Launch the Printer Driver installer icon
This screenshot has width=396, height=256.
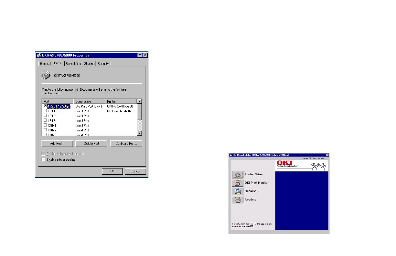point(238,175)
